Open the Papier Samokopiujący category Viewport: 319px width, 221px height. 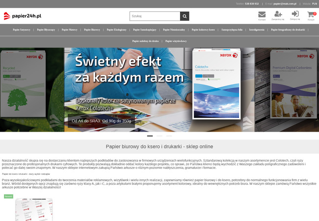point(145,29)
